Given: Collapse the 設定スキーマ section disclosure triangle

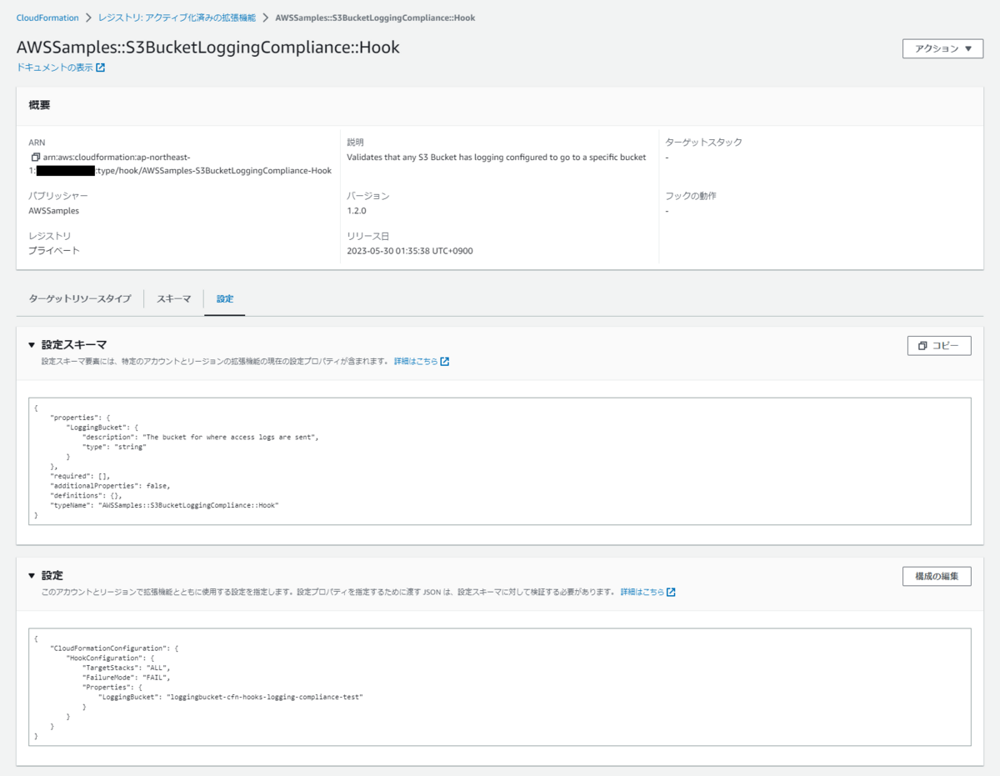Looking at the screenshot, I should point(33,344).
